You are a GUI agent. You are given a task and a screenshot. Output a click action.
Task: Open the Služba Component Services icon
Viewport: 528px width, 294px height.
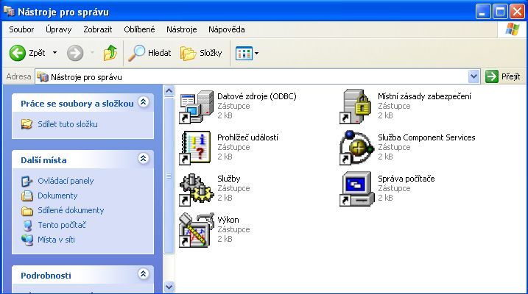(x=356, y=148)
